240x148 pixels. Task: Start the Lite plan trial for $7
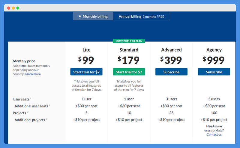click(86, 72)
